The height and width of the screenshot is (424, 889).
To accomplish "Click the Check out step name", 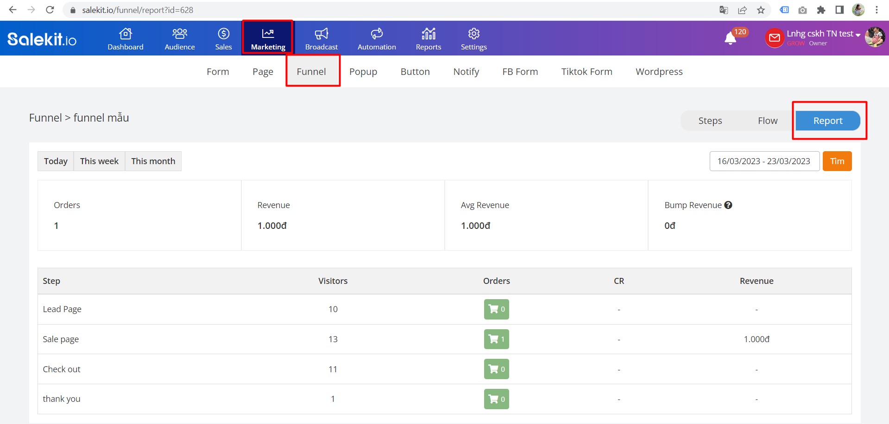I will click(x=62, y=369).
